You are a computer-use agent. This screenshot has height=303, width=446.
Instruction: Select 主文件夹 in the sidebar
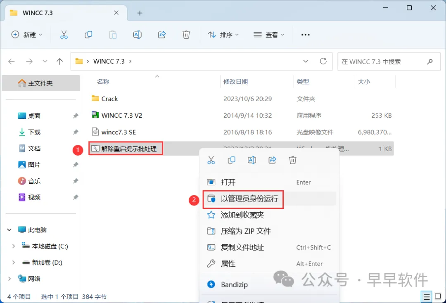(40, 83)
